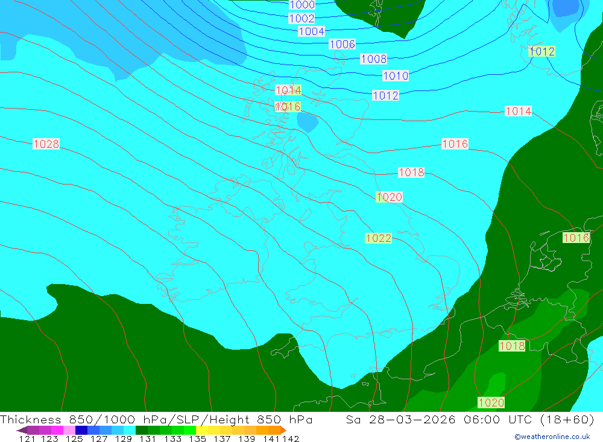The image size is (603, 442).
Task: Pick the darkest green legend swatch
Action: 142,430
